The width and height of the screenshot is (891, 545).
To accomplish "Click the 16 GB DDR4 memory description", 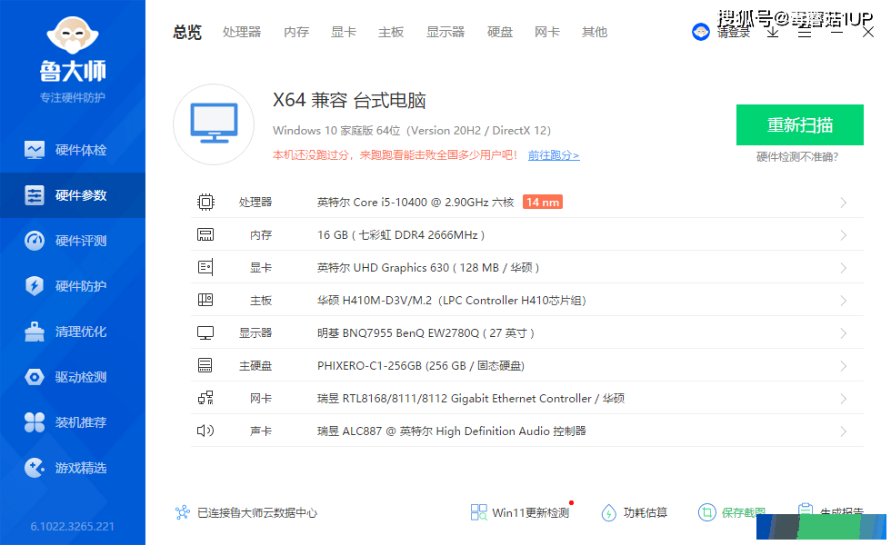I will (x=401, y=235).
